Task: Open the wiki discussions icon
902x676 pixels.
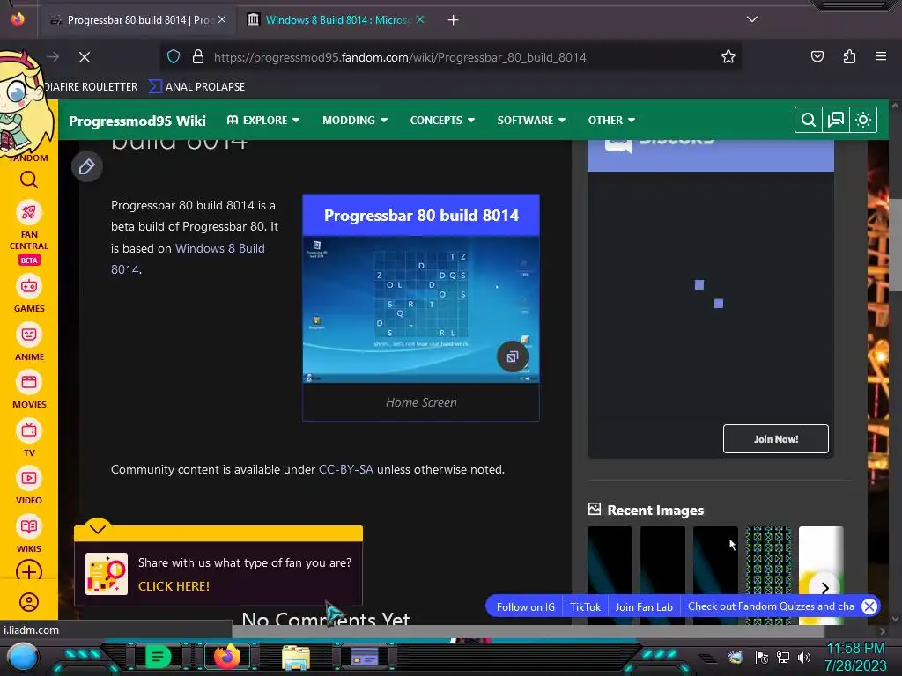Action: (835, 120)
